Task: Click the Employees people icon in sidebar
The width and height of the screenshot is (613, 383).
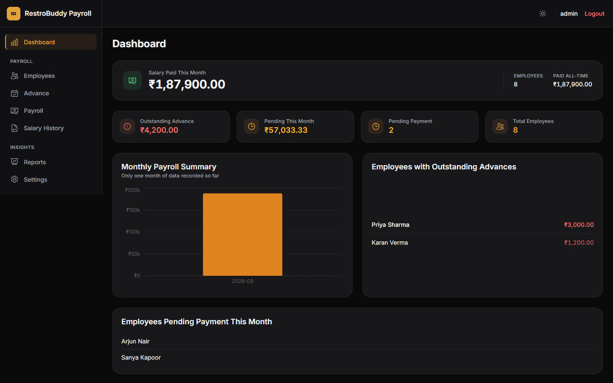Action: [x=14, y=76]
